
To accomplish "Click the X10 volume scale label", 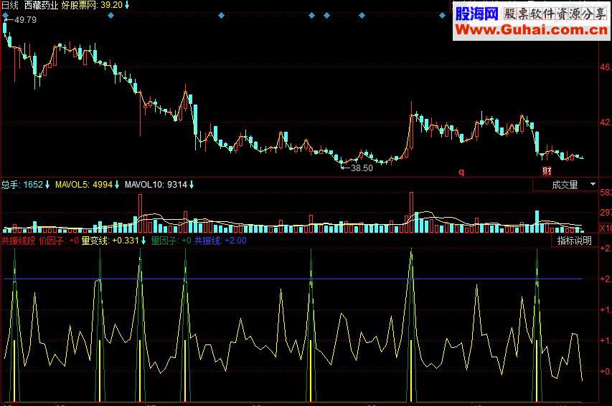I will tap(606, 228).
